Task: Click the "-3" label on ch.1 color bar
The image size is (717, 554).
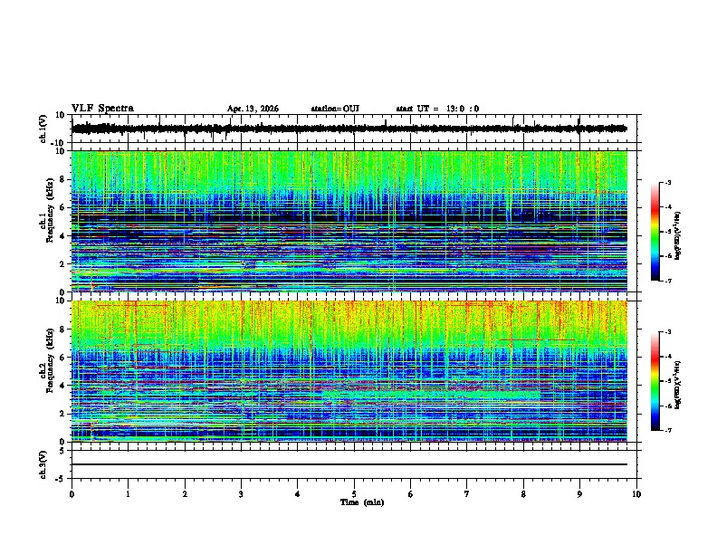Action: pyautogui.click(x=667, y=182)
